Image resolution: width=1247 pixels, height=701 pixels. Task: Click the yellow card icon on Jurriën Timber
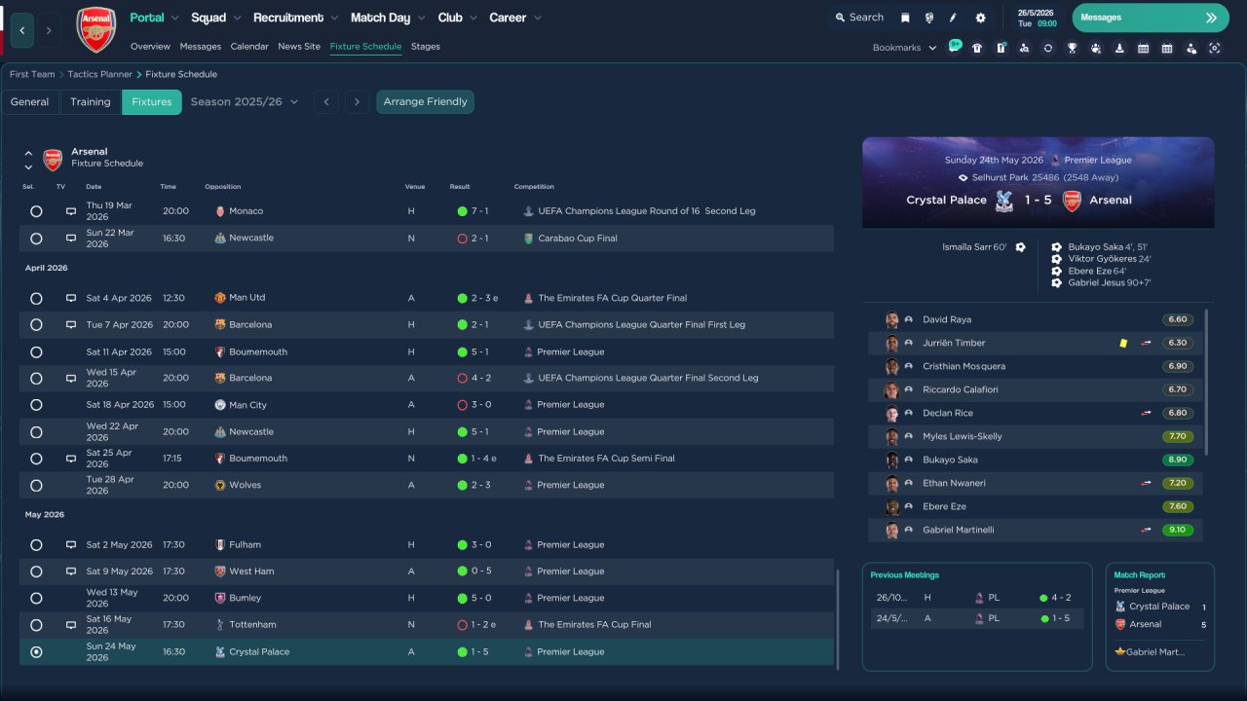pos(1123,343)
